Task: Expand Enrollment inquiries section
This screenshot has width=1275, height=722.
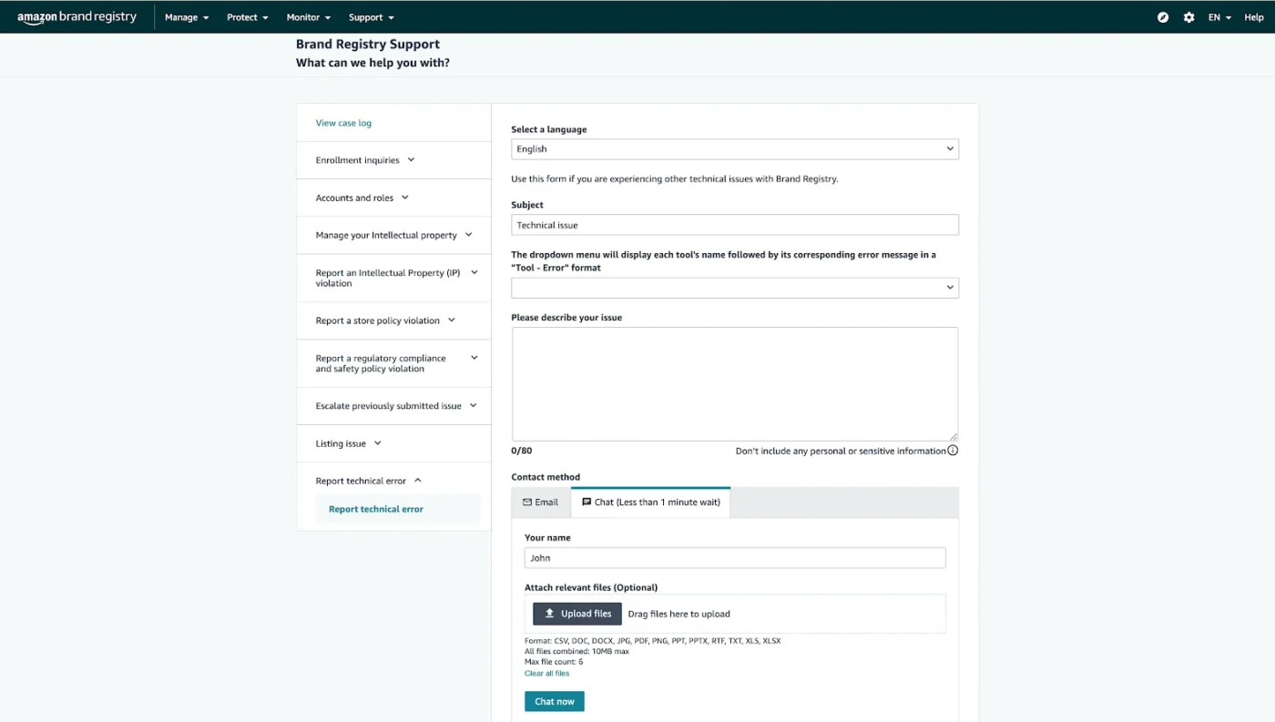Action: (365, 160)
